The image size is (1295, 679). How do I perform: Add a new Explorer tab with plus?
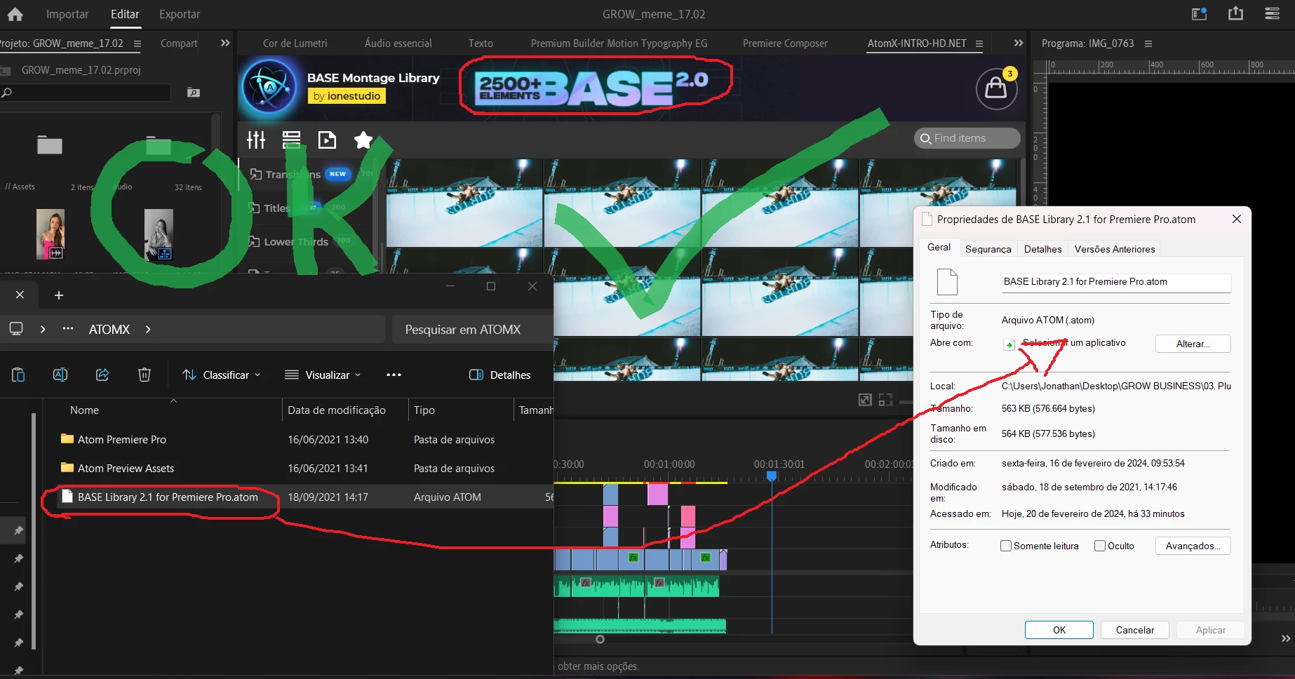tap(59, 295)
